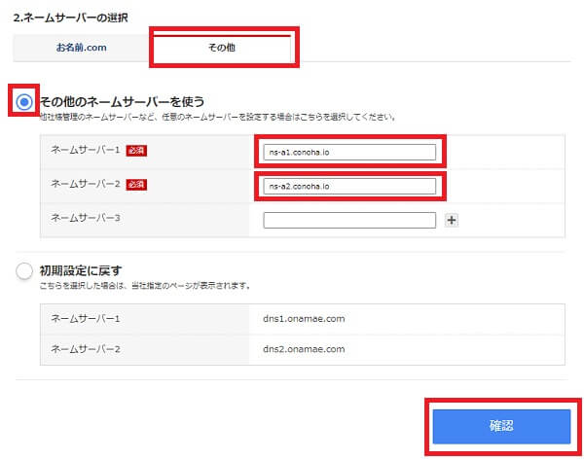Click 必須 badge beside ネームサーバー1
This screenshot has width=584, height=460.
tap(136, 151)
